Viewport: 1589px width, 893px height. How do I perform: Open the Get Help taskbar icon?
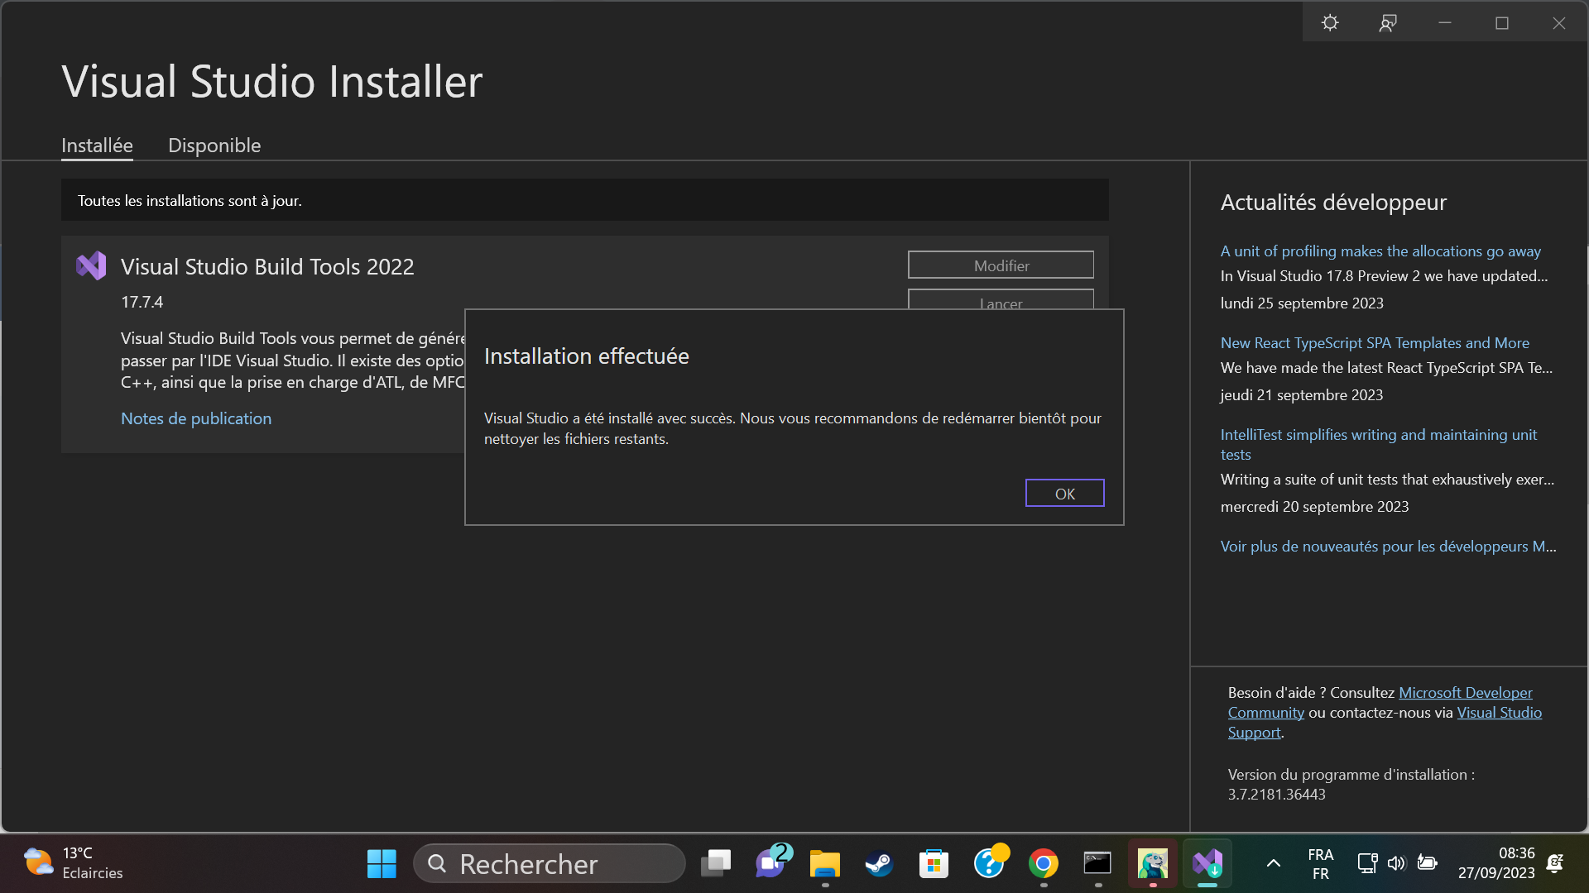[990, 862]
